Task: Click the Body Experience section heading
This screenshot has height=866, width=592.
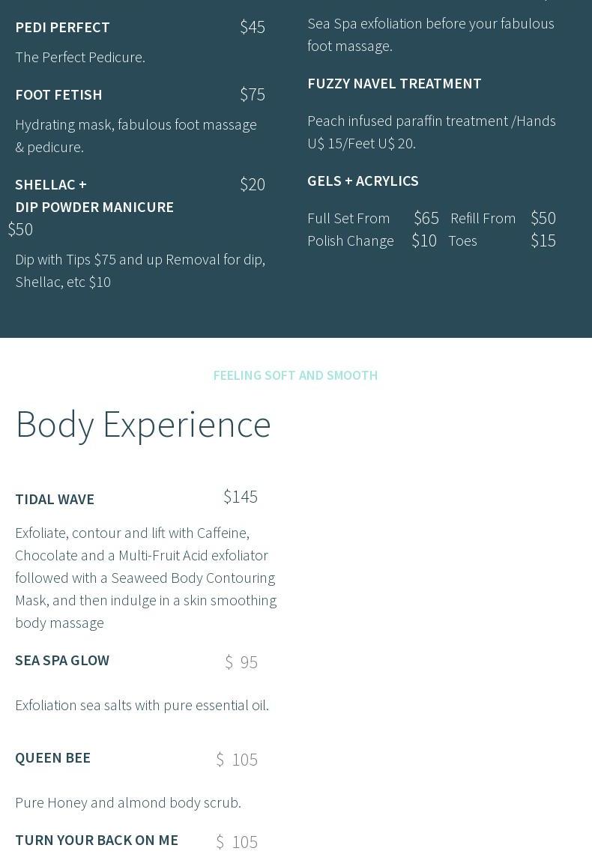Action: click(x=143, y=424)
